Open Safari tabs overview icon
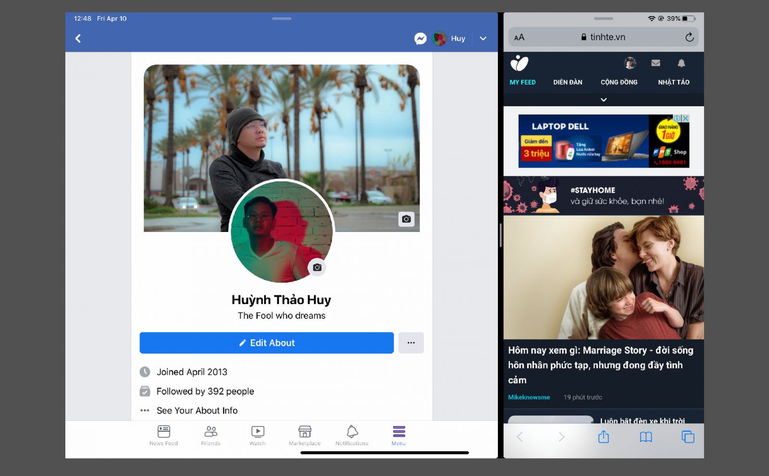The image size is (769, 476). point(688,437)
